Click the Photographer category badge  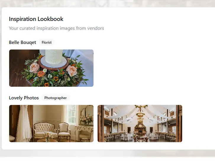click(56, 98)
